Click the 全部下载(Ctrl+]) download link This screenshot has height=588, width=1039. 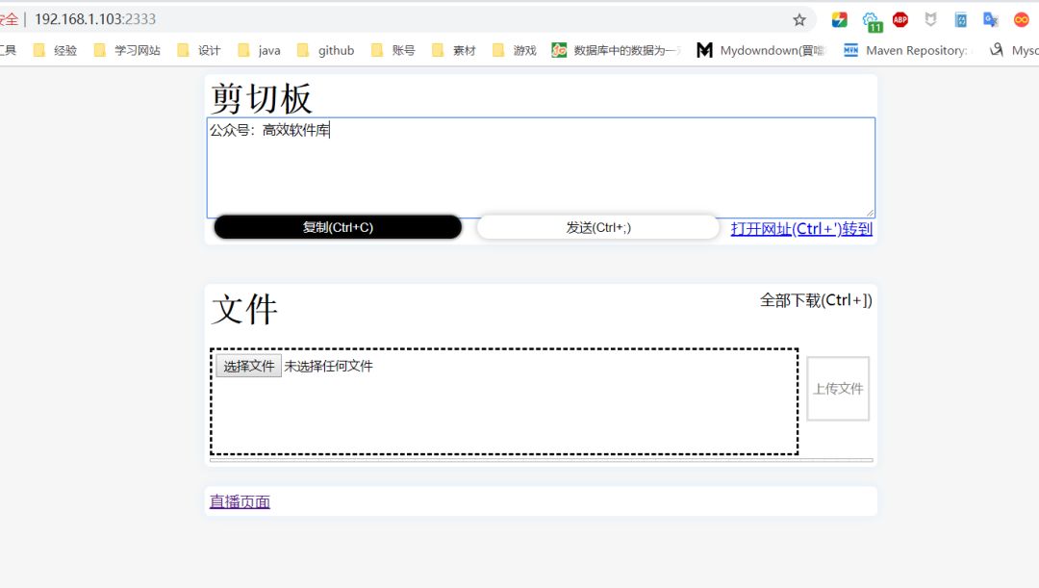click(x=815, y=300)
